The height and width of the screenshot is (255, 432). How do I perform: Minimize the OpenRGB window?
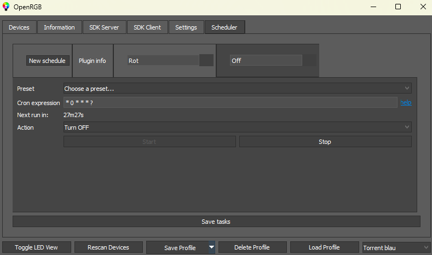pyautogui.click(x=373, y=7)
